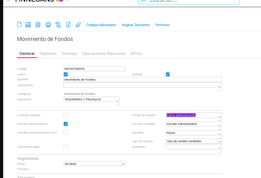Toggle the Default checkbox
The height and width of the screenshot is (178, 261).
(x=168, y=74)
